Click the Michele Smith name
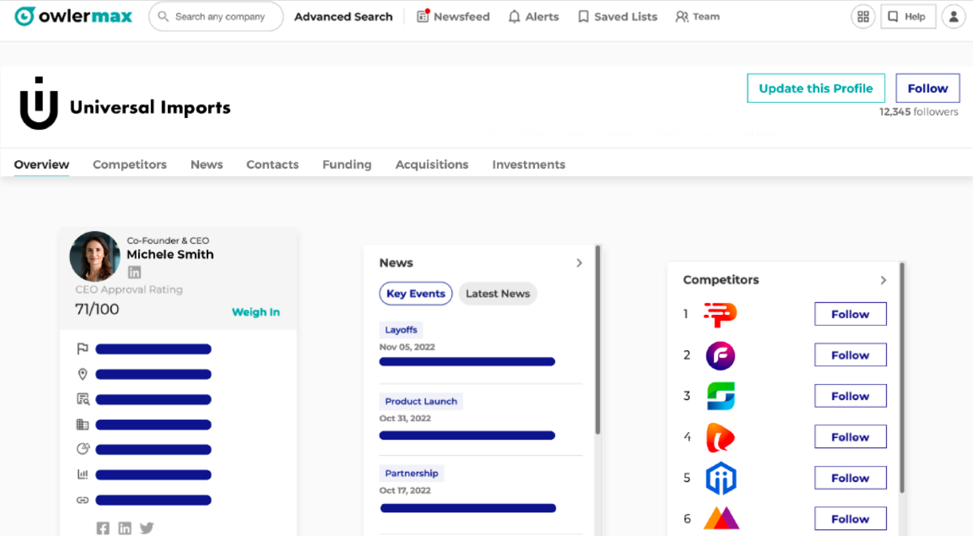The image size is (973, 536). [x=170, y=254]
